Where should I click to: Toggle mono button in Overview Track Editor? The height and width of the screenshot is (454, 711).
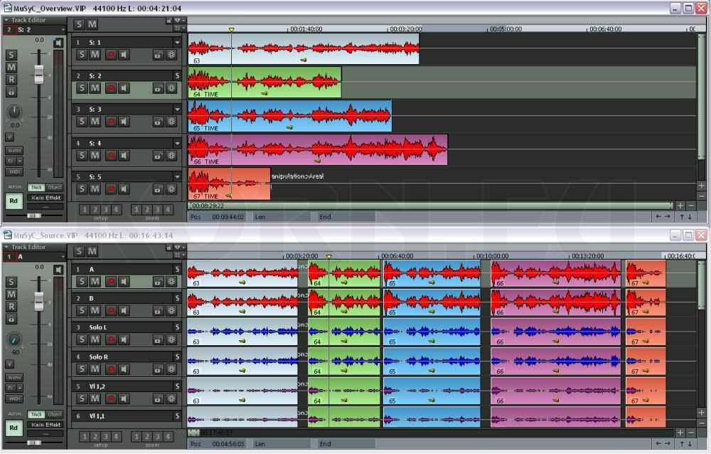pos(14,150)
